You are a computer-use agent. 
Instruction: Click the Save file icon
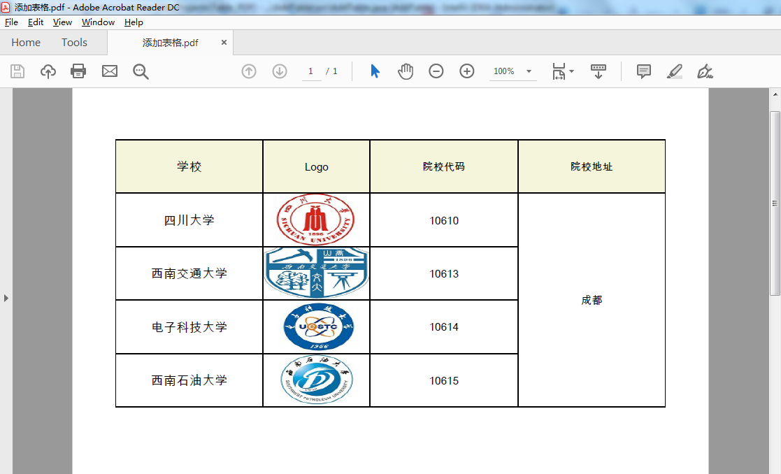coord(17,71)
